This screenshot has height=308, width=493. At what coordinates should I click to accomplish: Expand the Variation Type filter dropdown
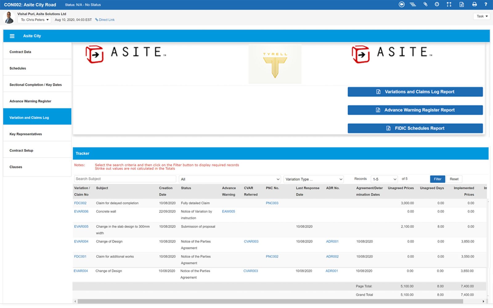click(313, 179)
